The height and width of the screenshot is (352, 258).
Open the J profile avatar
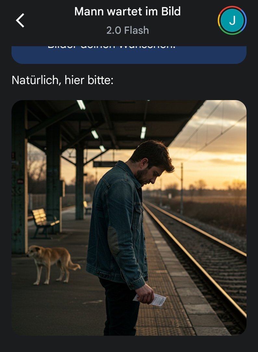(x=232, y=21)
